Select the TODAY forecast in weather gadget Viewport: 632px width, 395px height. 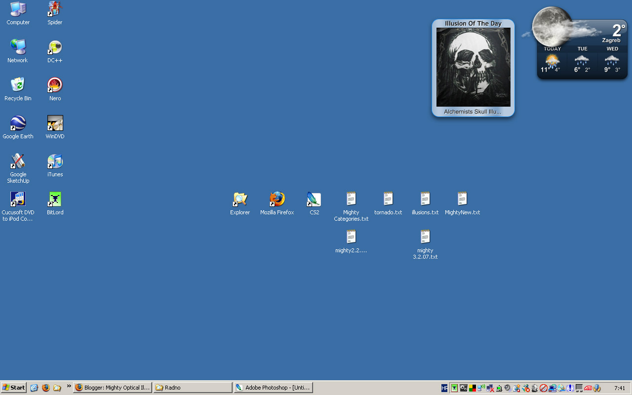pyautogui.click(x=553, y=60)
